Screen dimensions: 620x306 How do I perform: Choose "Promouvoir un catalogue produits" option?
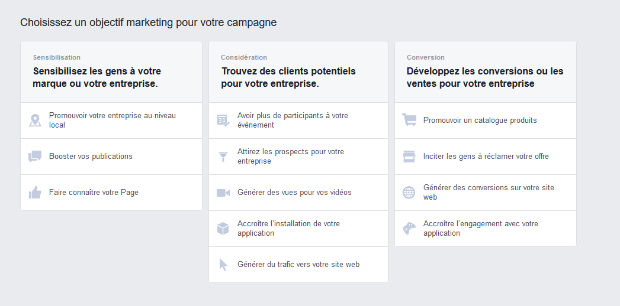point(480,121)
